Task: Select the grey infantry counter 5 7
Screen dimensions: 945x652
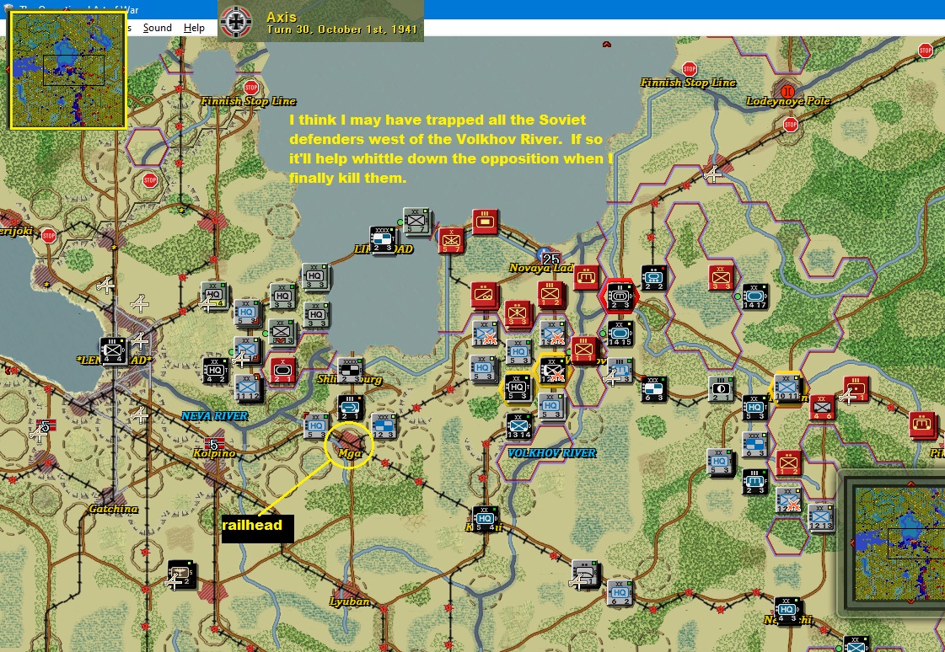Action: pos(416,222)
